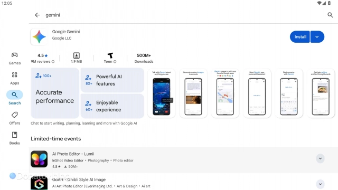
Task: Tap the magnifier icon in search bar
Action: 330,15
